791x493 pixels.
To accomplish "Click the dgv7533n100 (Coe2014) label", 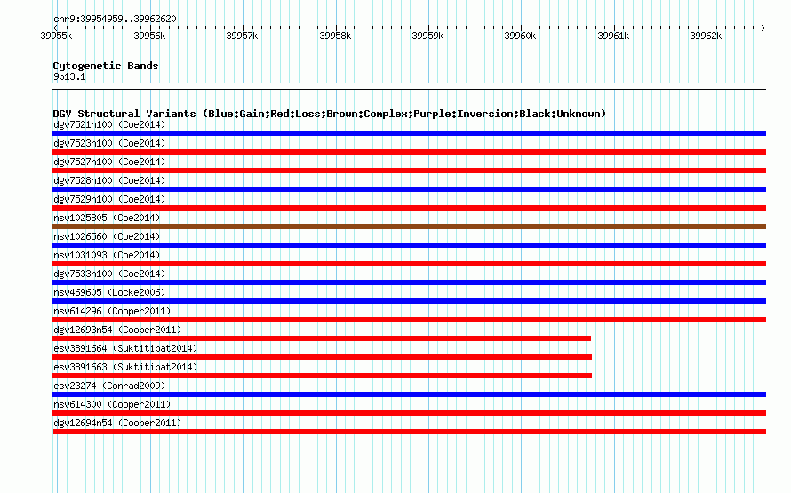I will coord(109,274).
